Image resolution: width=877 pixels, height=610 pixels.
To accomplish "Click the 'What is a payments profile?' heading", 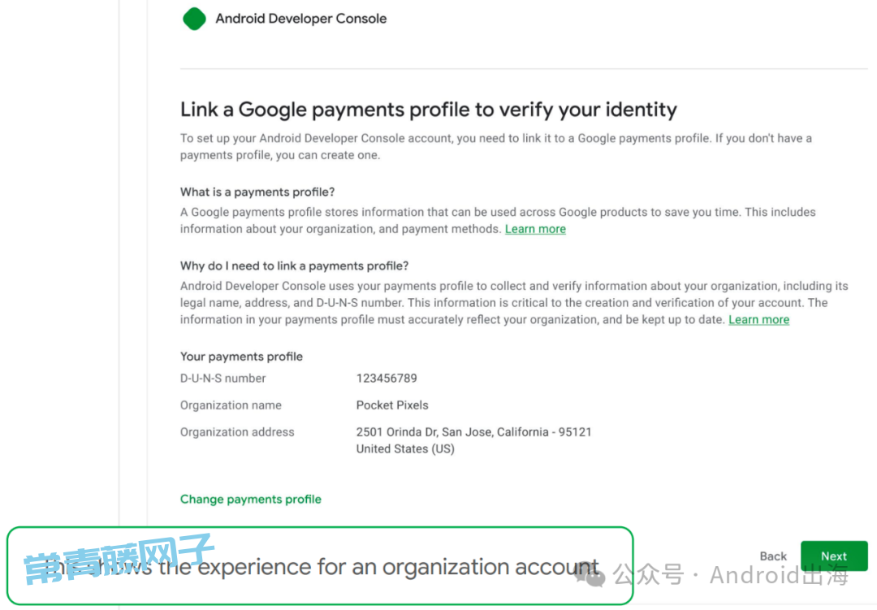I will (x=257, y=192).
